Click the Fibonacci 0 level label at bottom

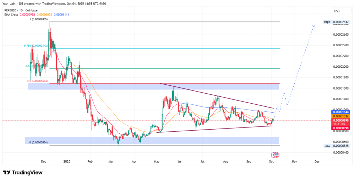(x=38, y=142)
